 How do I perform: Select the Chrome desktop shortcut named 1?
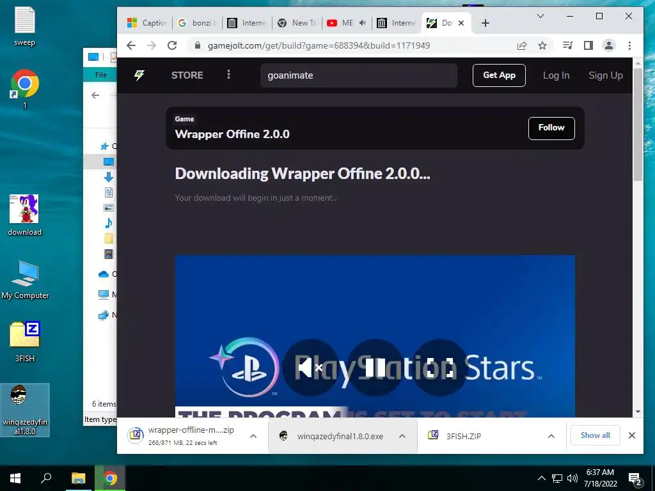click(x=25, y=89)
